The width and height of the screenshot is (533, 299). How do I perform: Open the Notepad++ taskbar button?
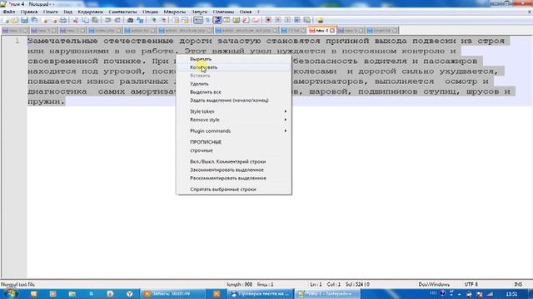coord(327,294)
